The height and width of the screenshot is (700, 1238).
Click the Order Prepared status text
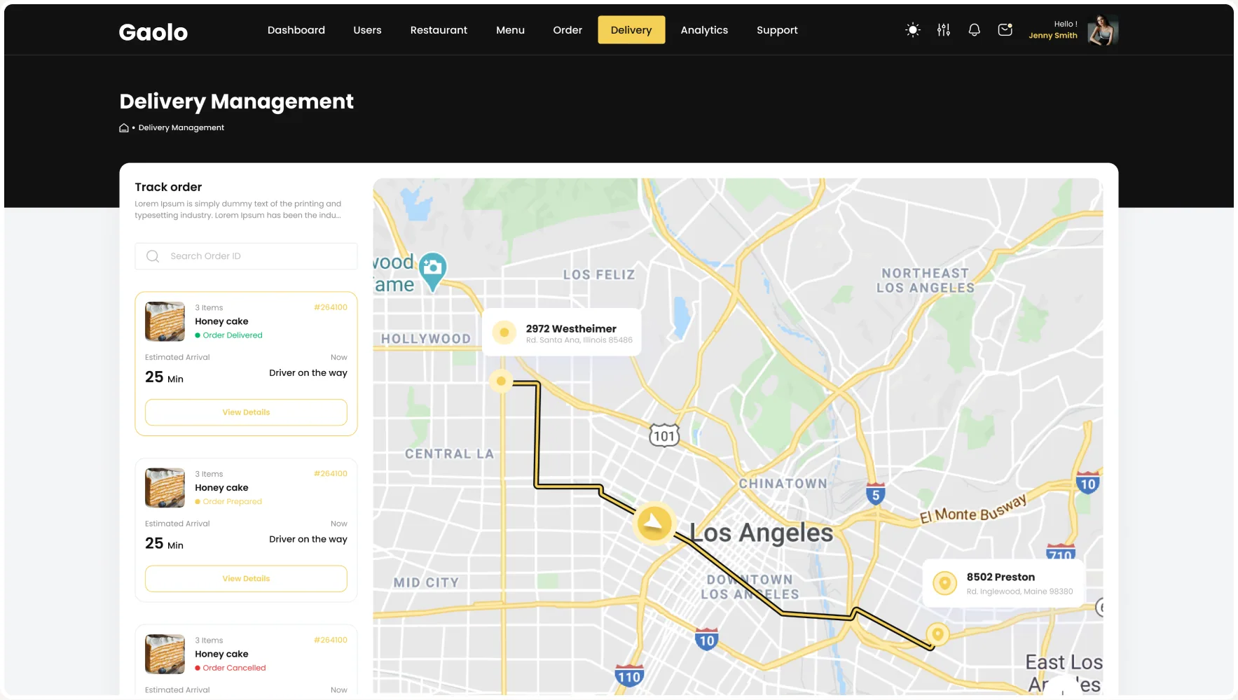(232, 502)
